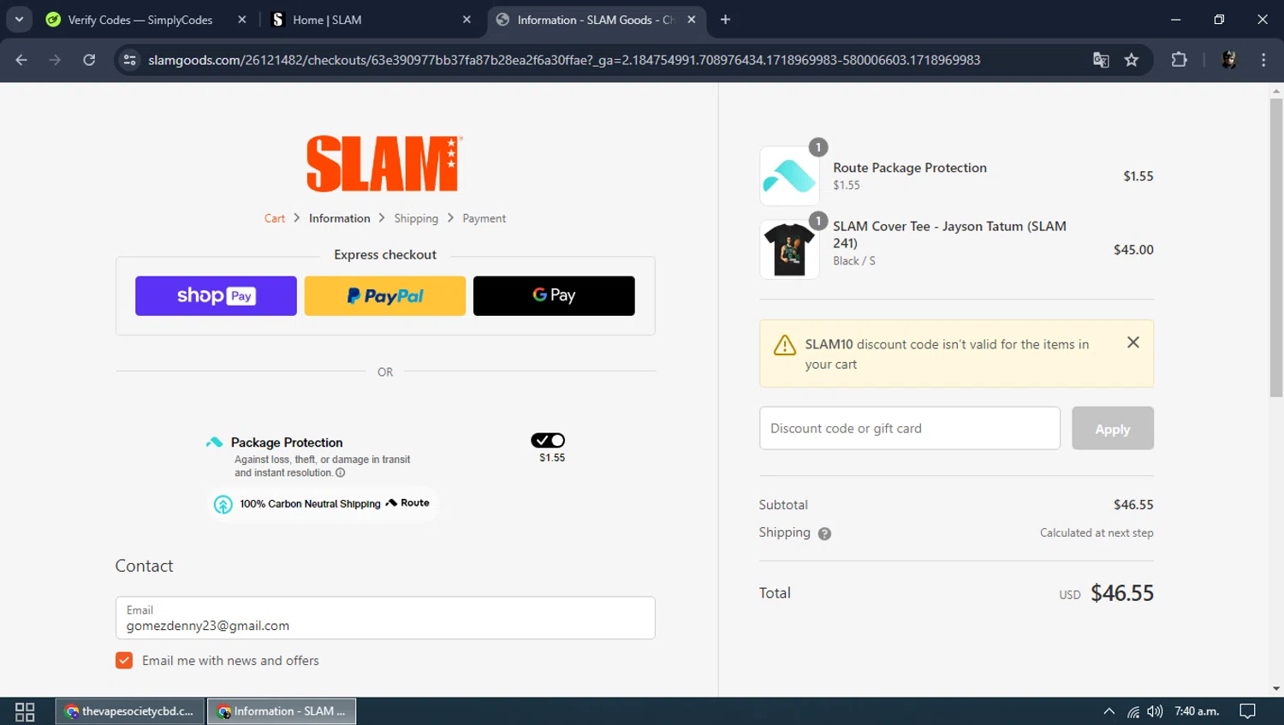Click the 7:40 a.m. clock

click(x=1197, y=711)
